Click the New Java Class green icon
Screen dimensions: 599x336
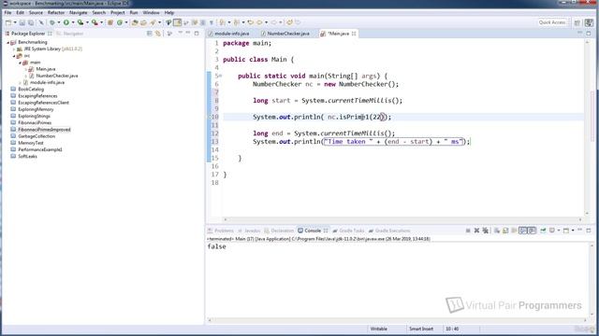(x=120, y=22)
